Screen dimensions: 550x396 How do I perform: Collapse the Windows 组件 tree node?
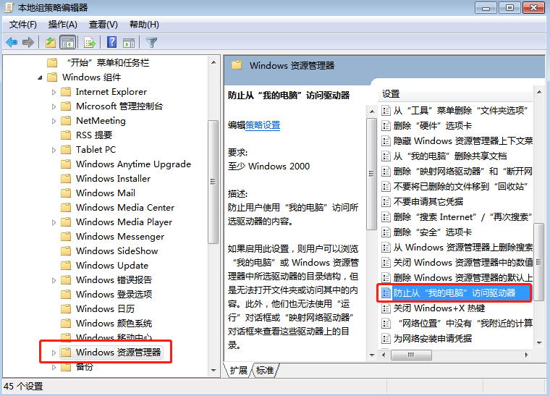coord(41,77)
